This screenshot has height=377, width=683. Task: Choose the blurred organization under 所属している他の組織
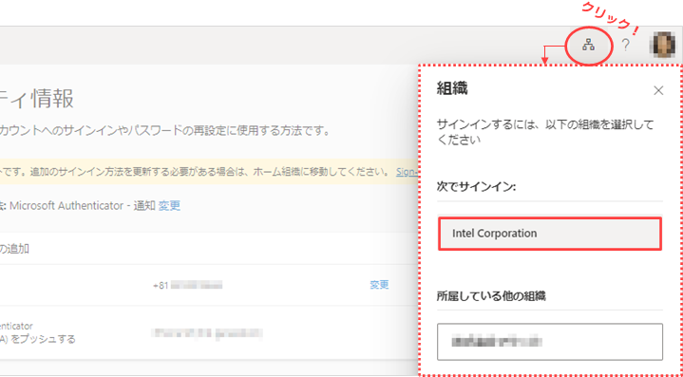(550, 341)
